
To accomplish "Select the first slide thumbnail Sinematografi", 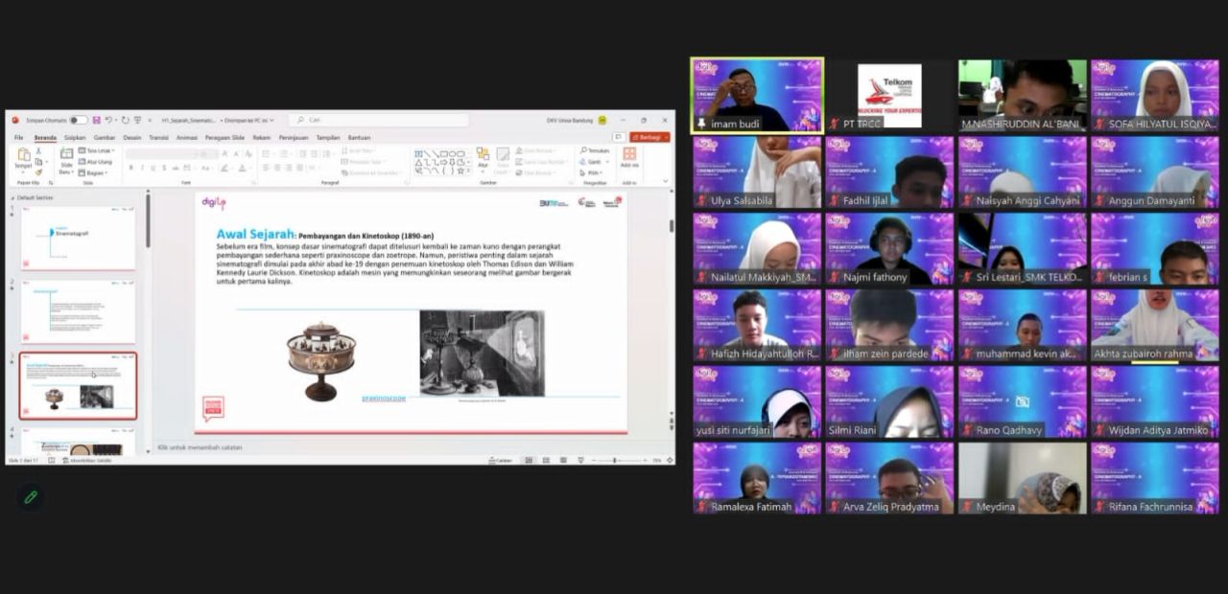I will point(78,237).
